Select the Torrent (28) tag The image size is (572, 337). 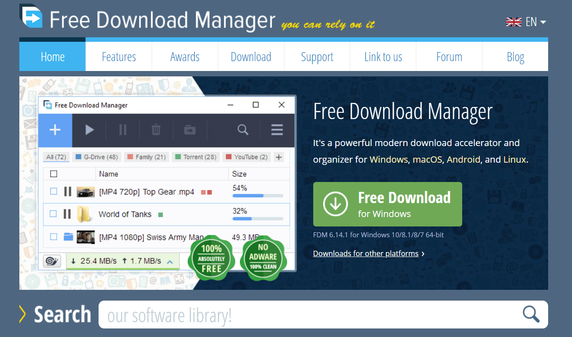(196, 157)
